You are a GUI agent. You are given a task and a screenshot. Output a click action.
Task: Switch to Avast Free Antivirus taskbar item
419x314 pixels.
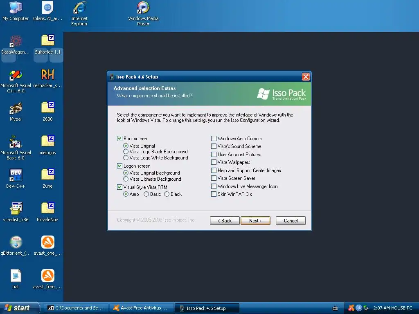pyautogui.click(x=141, y=308)
